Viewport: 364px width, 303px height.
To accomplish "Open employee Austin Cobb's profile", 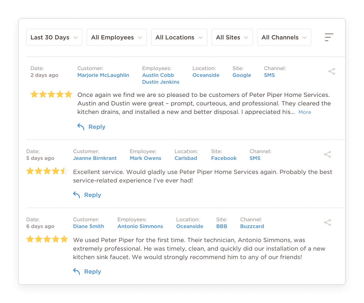I will point(158,75).
